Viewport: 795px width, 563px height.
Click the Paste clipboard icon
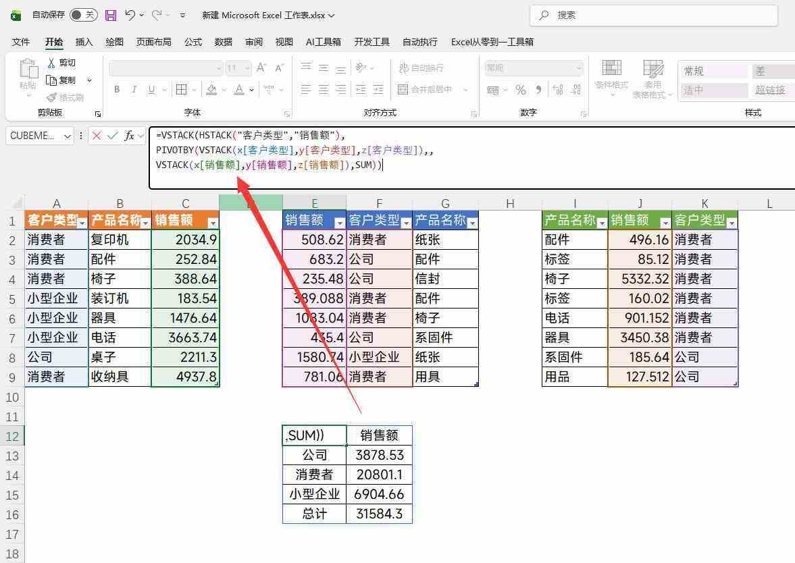pos(28,69)
